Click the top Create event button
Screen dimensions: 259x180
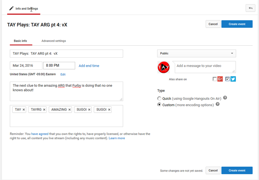[x=237, y=24]
